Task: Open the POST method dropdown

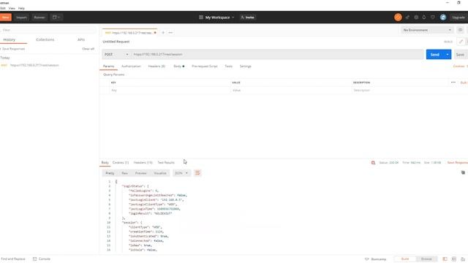Action: [x=116, y=54]
